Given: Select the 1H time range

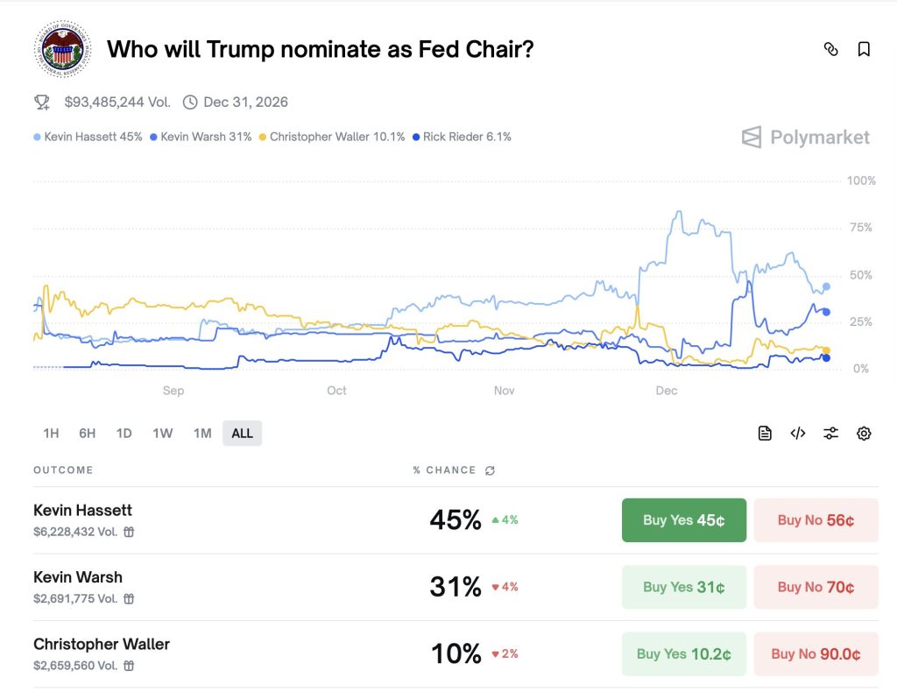Looking at the screenshot, I should (x=51, y=433).
